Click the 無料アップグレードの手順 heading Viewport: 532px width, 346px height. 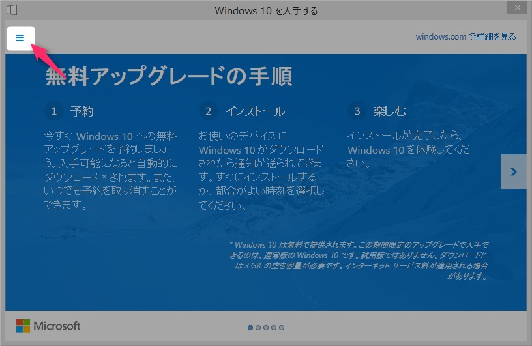click(x=169, y=76)
